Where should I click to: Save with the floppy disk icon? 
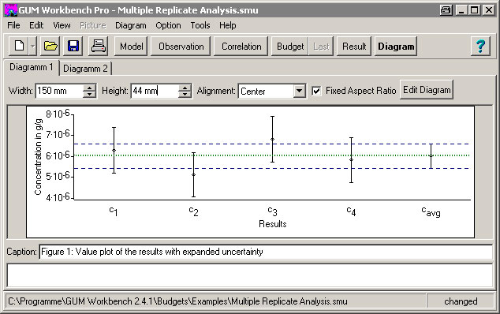point(73,47)
